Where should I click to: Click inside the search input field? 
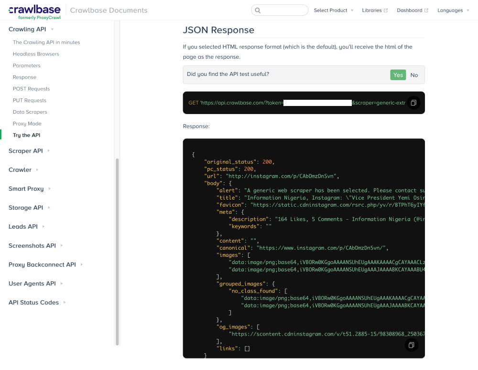point(282,10)
